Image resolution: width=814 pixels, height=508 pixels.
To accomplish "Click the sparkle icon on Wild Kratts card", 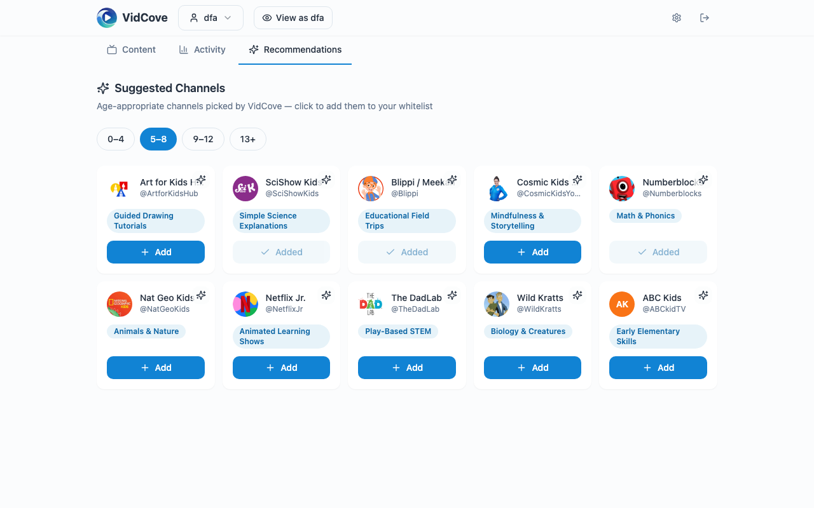I will [x=577, y=295].
